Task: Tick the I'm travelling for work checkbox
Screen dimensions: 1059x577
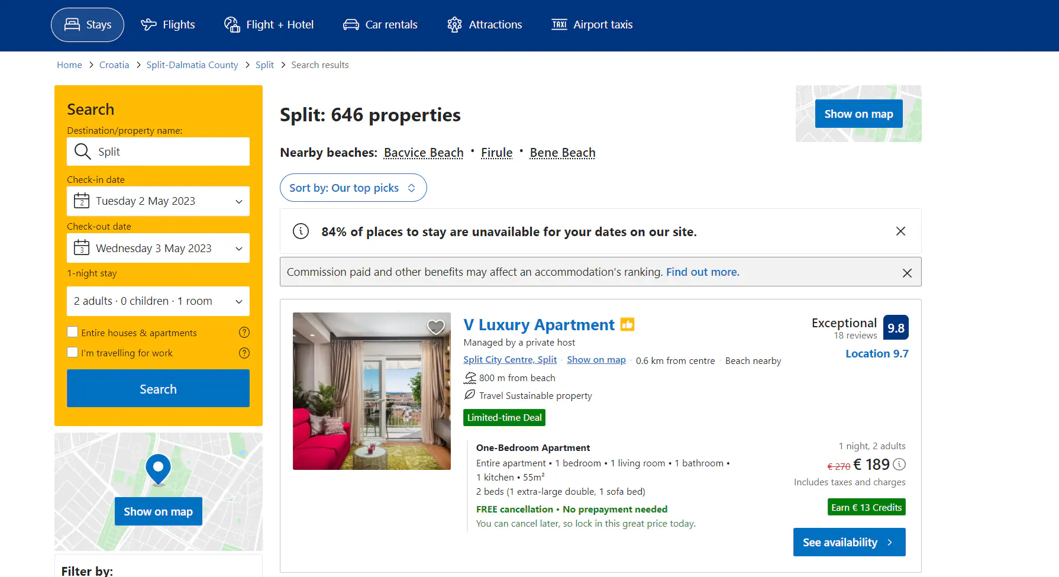Action: click(73, 353)
